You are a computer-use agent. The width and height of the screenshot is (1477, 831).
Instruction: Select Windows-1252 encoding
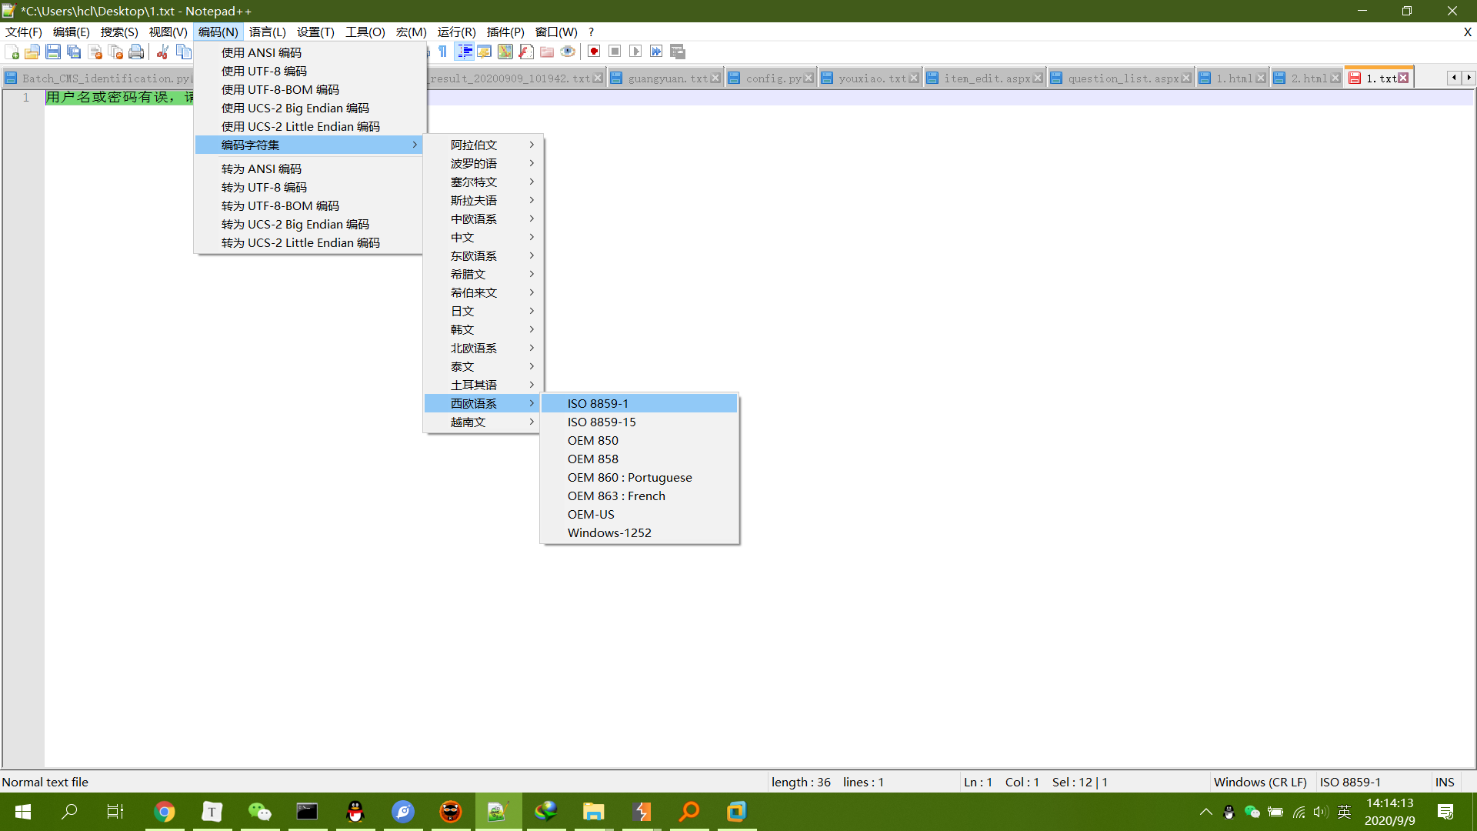[639, 532]
